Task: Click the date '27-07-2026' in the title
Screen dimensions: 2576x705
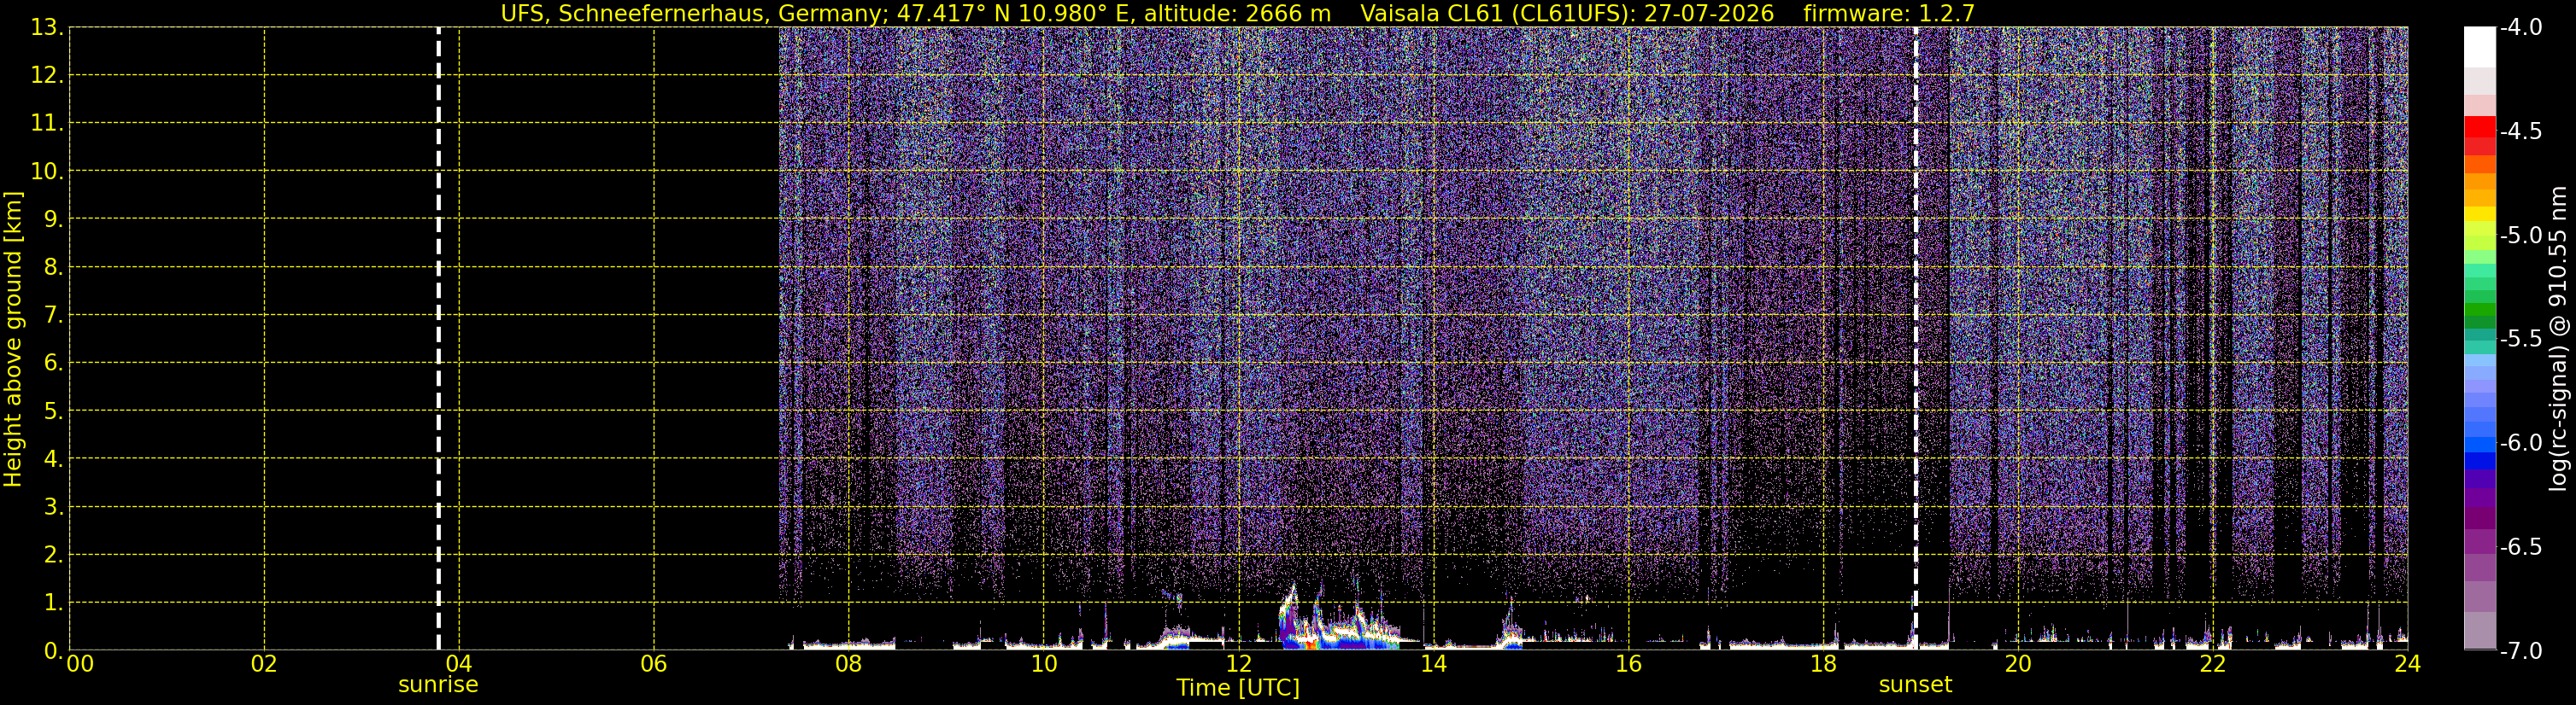Action: coord(1709,14)
